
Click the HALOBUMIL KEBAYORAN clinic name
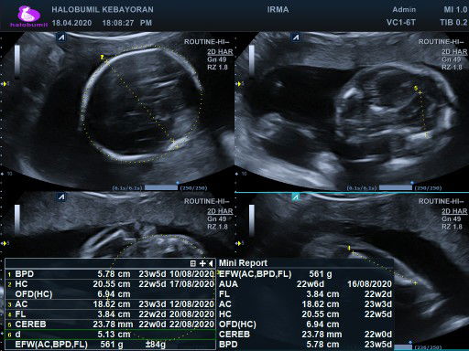pos(103,9)
